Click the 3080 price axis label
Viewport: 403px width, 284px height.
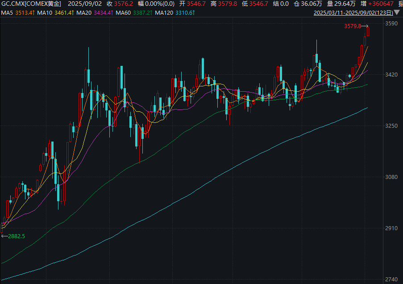pos(391,177)
